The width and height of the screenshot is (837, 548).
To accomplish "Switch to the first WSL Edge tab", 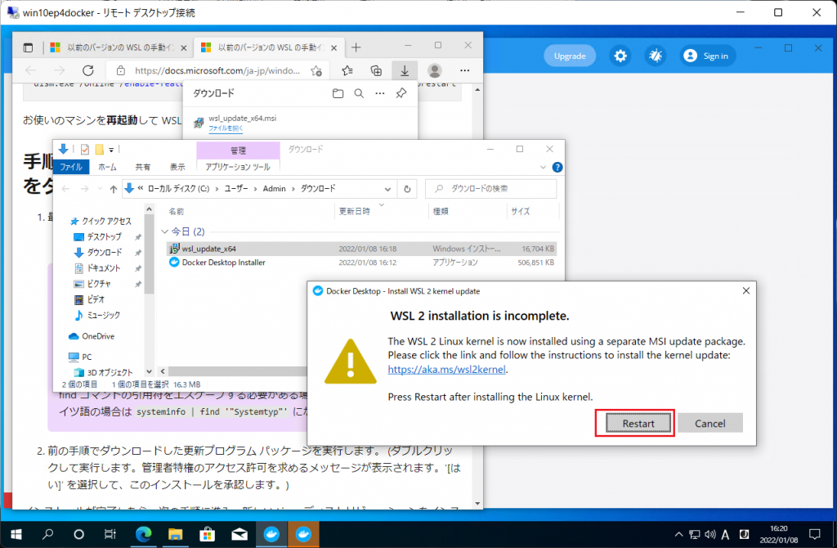I will pos(119,47).
